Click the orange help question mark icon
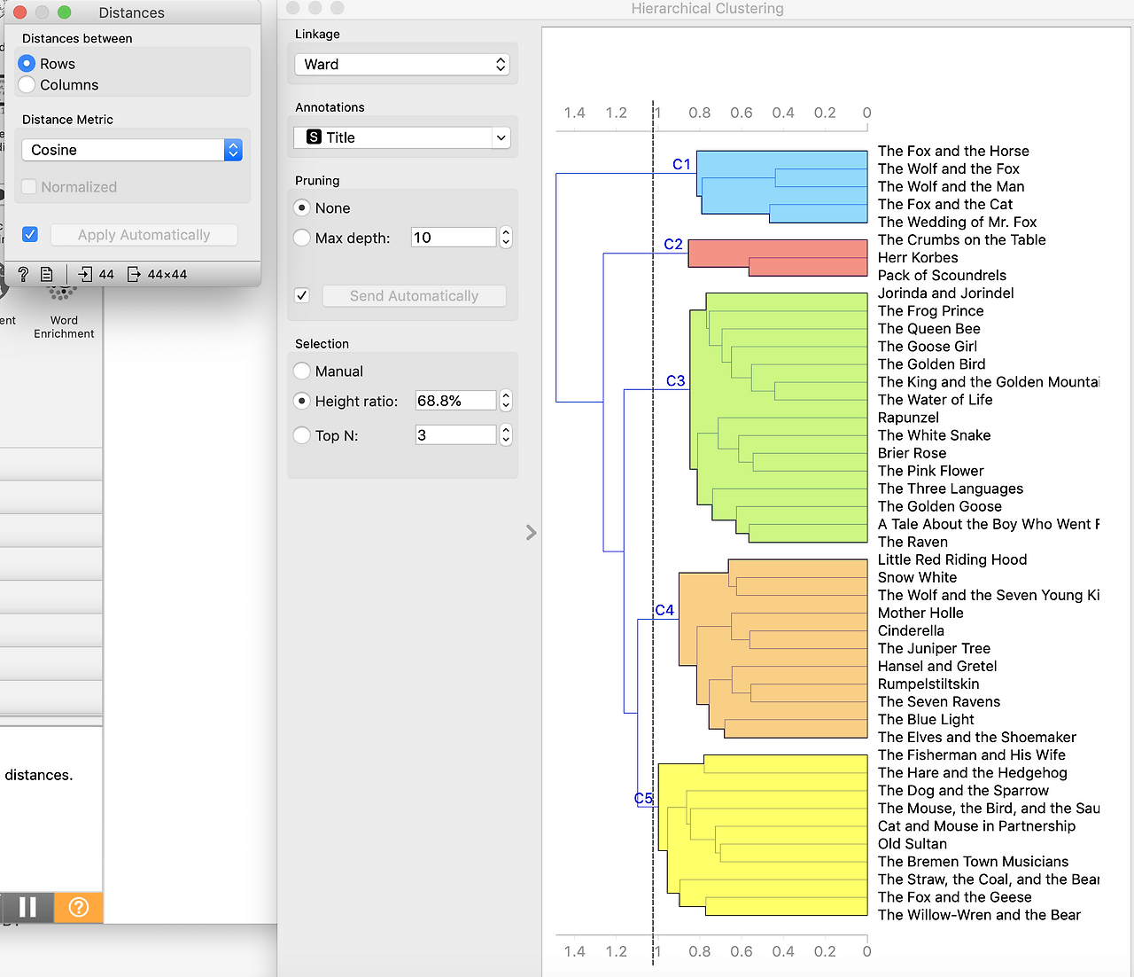The image size is (1134, 977). [79, 907]
